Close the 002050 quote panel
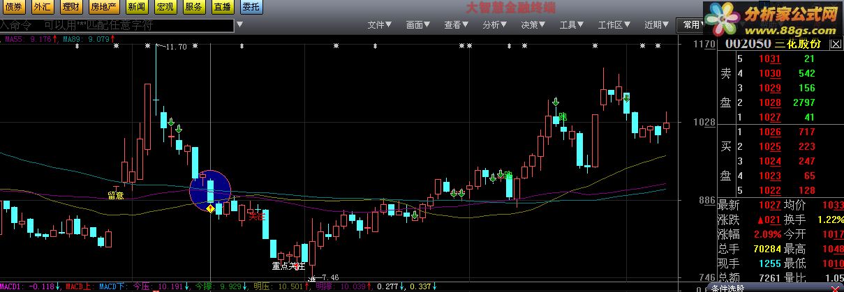844x292 pixels. (x=836, y=44)
